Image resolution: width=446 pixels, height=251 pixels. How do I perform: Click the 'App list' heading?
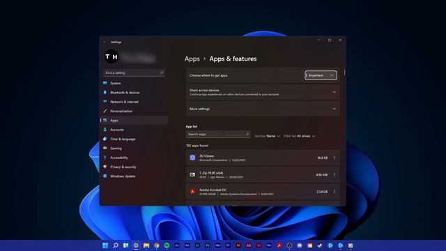pyautogui.click(x=192, y=126)
